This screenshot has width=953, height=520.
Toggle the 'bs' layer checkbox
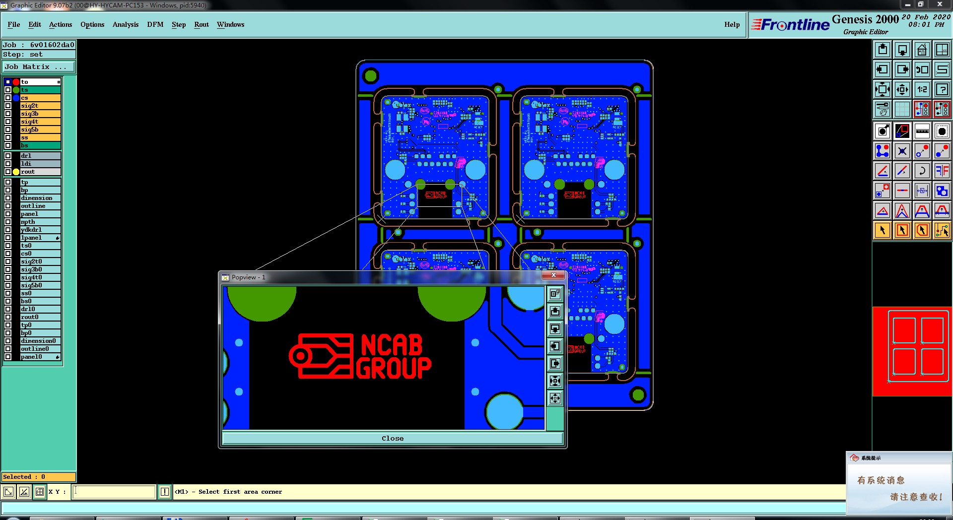(8, 145)
